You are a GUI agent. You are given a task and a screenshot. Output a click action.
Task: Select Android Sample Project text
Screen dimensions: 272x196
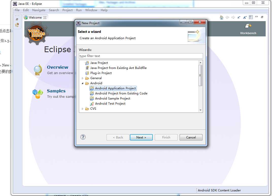point(113,99)
